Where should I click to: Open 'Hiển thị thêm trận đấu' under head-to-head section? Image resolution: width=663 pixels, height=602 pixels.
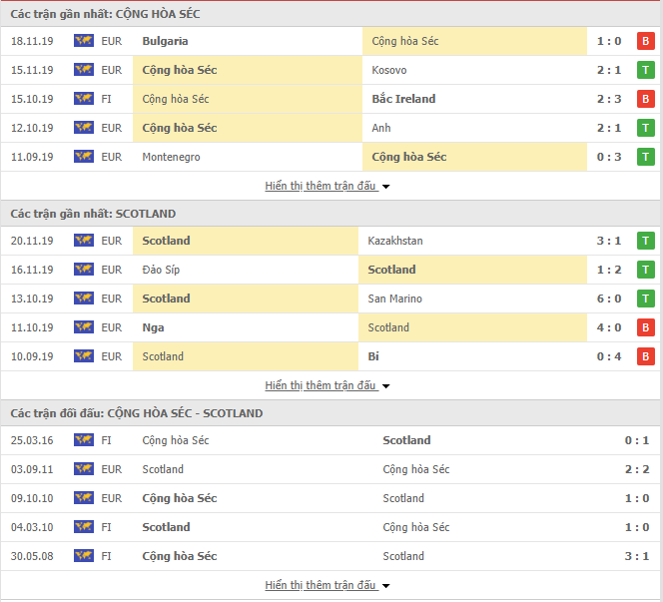click(321, 585)
